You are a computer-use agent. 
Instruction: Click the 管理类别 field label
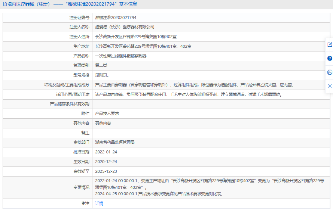point(81,65)
